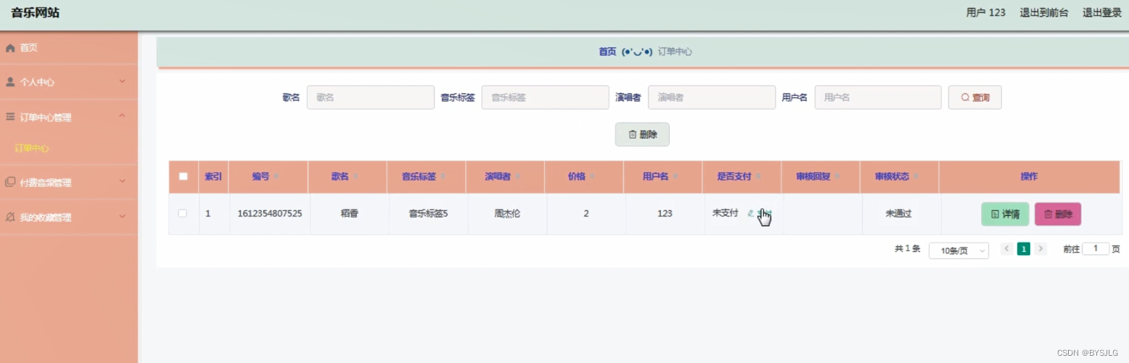Screen dimensions: 1129x363
Task: Sort by the 审核状态 column arrows
Action: point(916,177)
